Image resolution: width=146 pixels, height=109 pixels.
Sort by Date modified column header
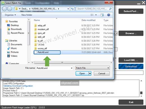[88, 20]
